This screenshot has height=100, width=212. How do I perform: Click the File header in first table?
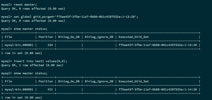8,37
